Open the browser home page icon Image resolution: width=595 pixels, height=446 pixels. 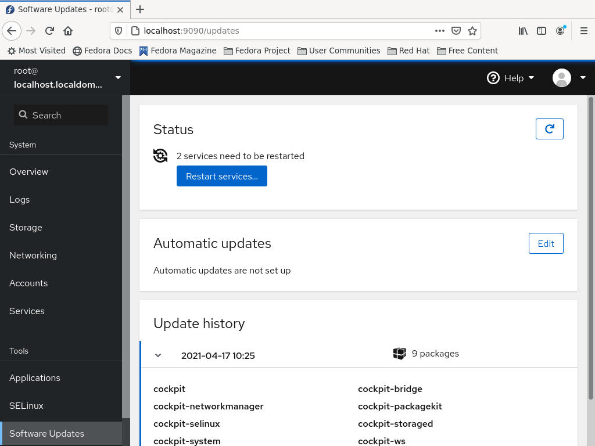pos(68,31)
